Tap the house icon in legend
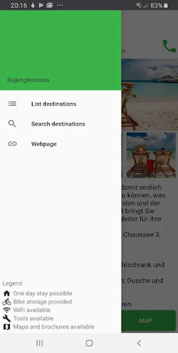Image resolution: width=178 pixels, height=353 pixels. (x=7, y=293)
